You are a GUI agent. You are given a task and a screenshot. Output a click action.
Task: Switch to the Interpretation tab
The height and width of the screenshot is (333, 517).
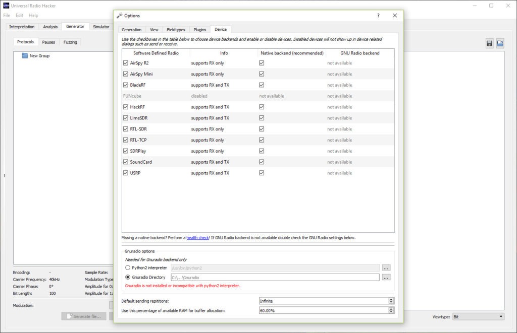click(22, 27)
